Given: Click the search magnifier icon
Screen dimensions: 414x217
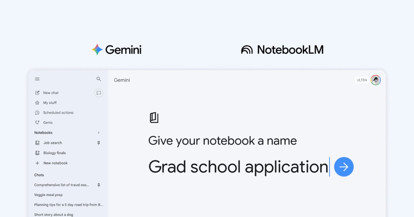Looking at the screenshot, I should pyautogui.click(x=99, y=79).
